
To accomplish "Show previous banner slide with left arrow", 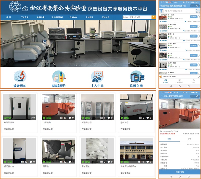I will click(3, 44).
